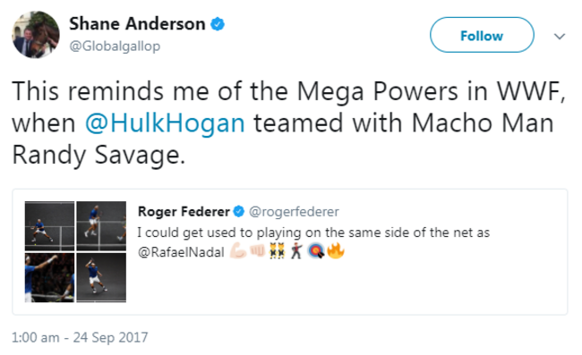582x355 pixels.
Task: Open Shane Anderson display name
Action: 137,24
